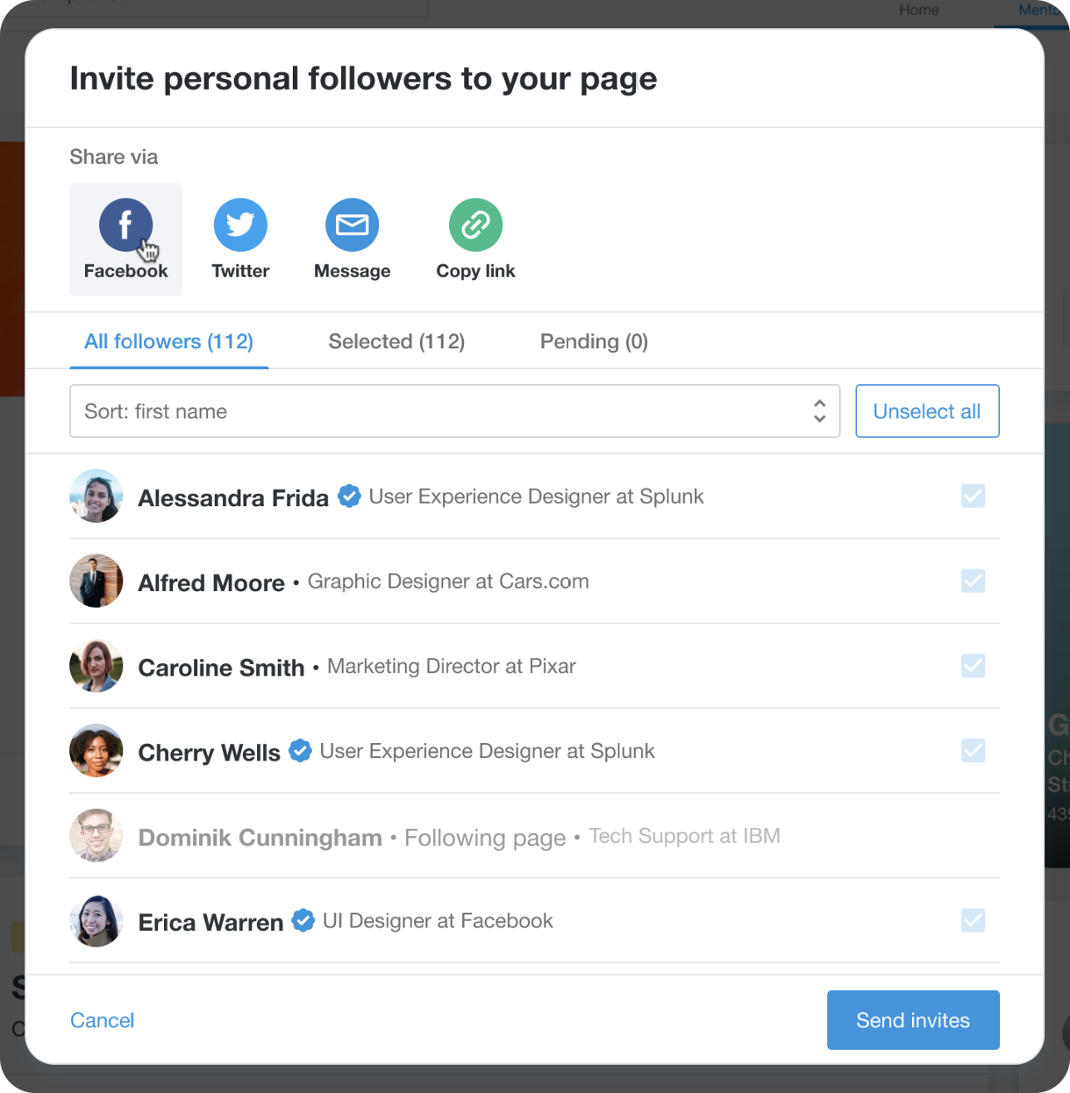Click the green Copy link icon
This screenshot has height=1093, width=1070.
(x=475, y=225)
